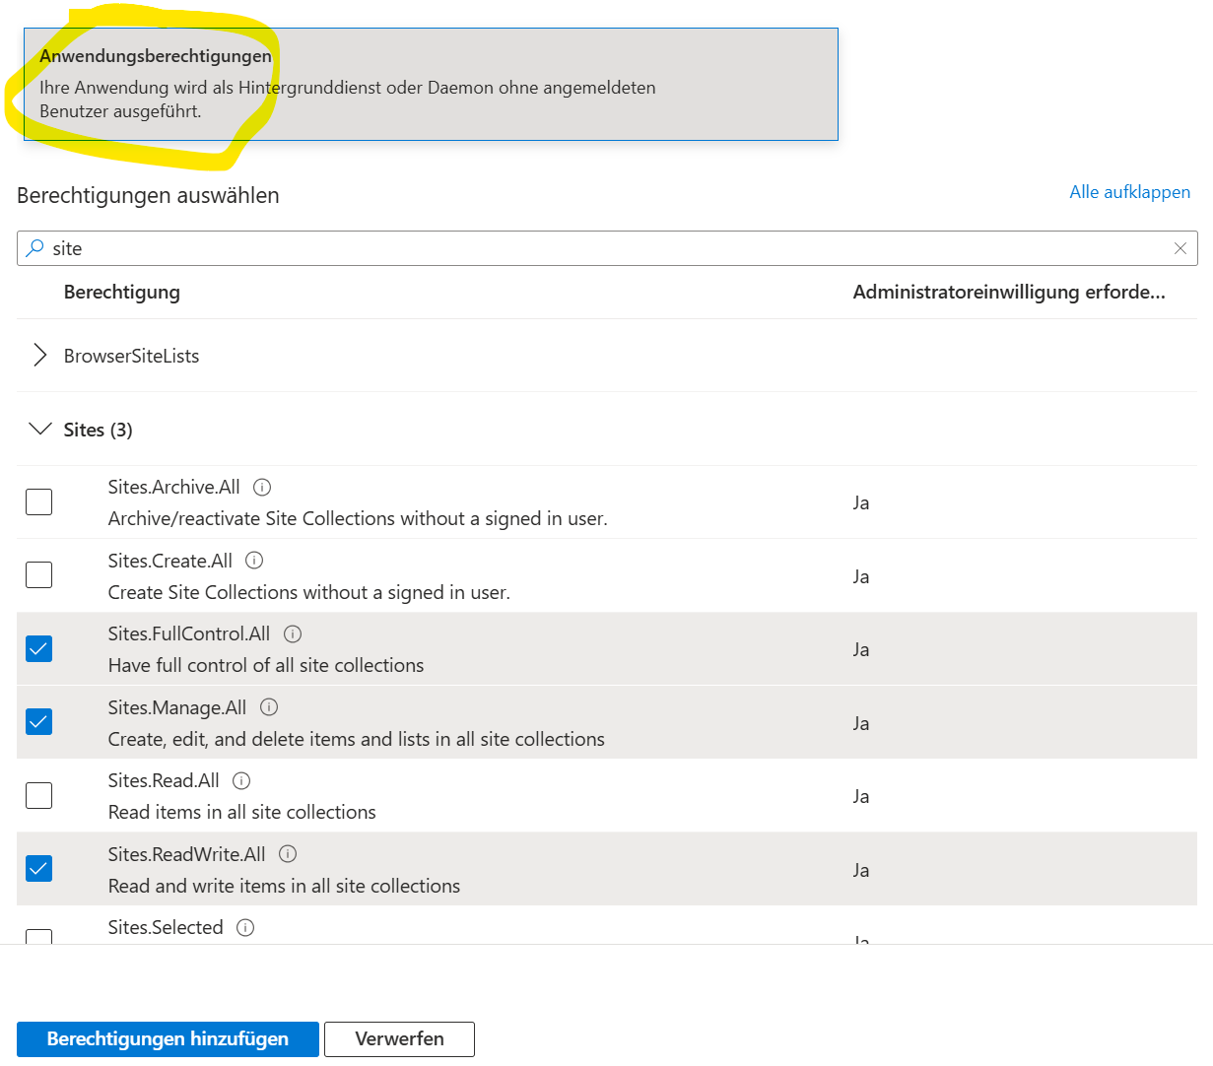
Task: Disable the Sites.Manage.All checkbox
Action: (39, 722)
